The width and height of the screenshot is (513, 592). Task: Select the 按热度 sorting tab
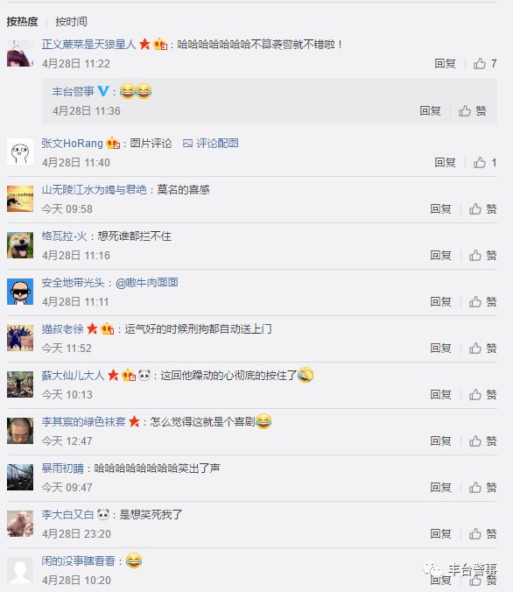[22, 22]
